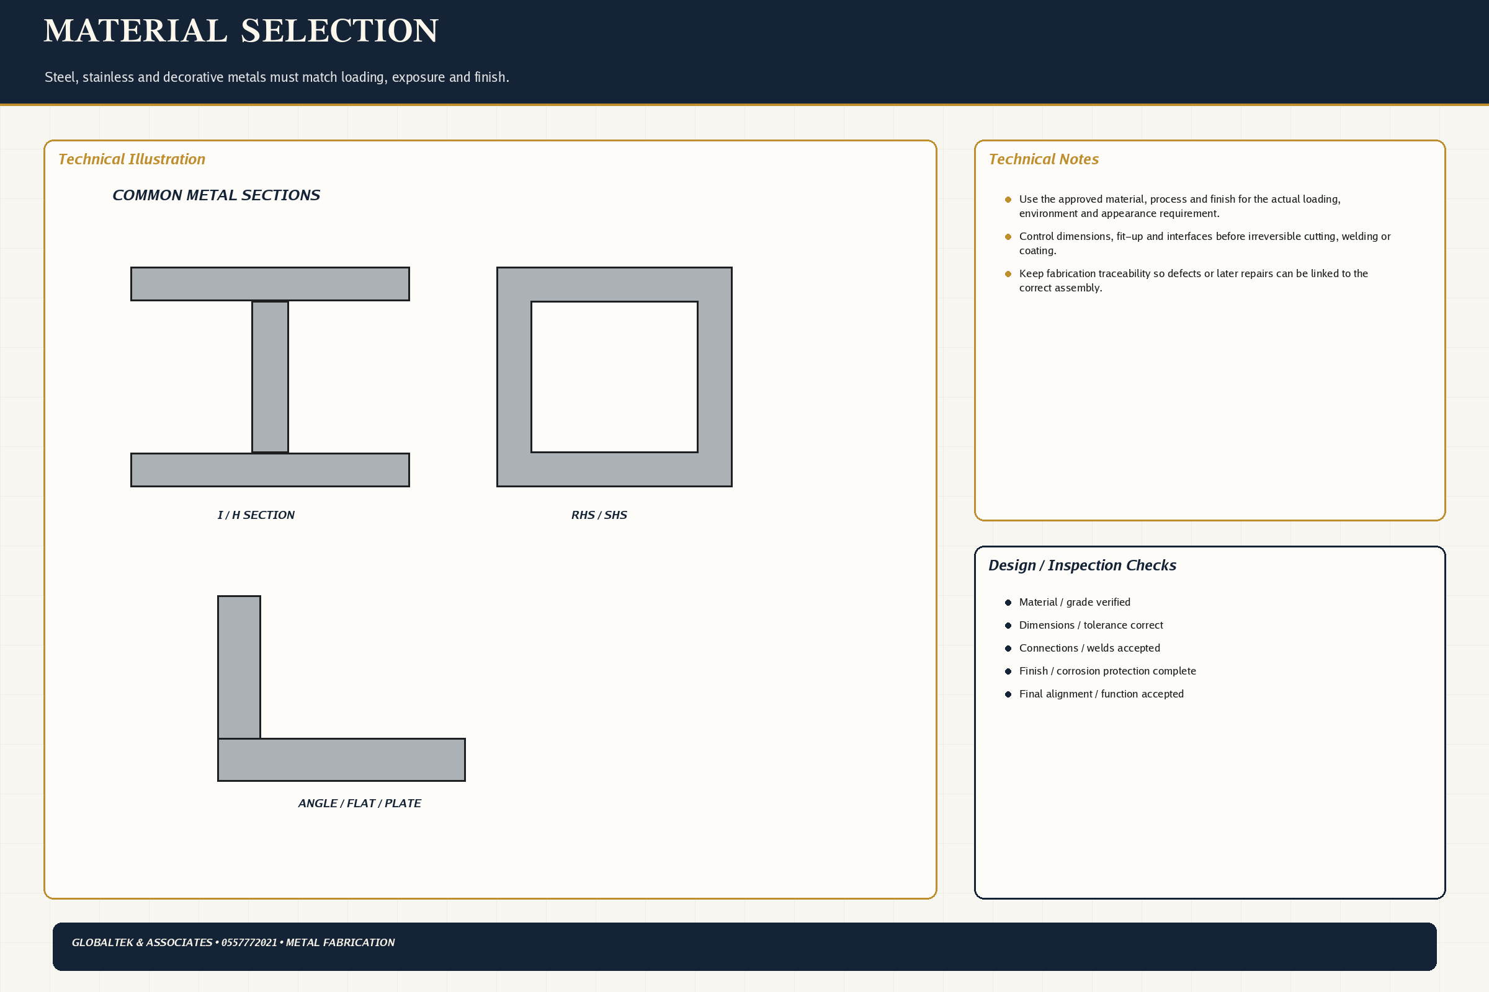Click the Technical Illustration heading

(x=132, y=159)
